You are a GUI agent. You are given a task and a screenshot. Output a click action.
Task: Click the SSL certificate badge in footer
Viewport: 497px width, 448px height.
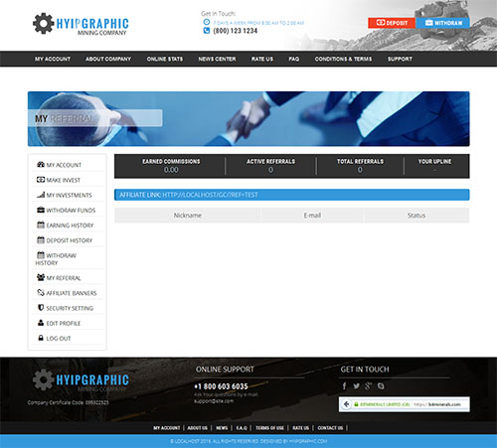[x=404, y=404]
